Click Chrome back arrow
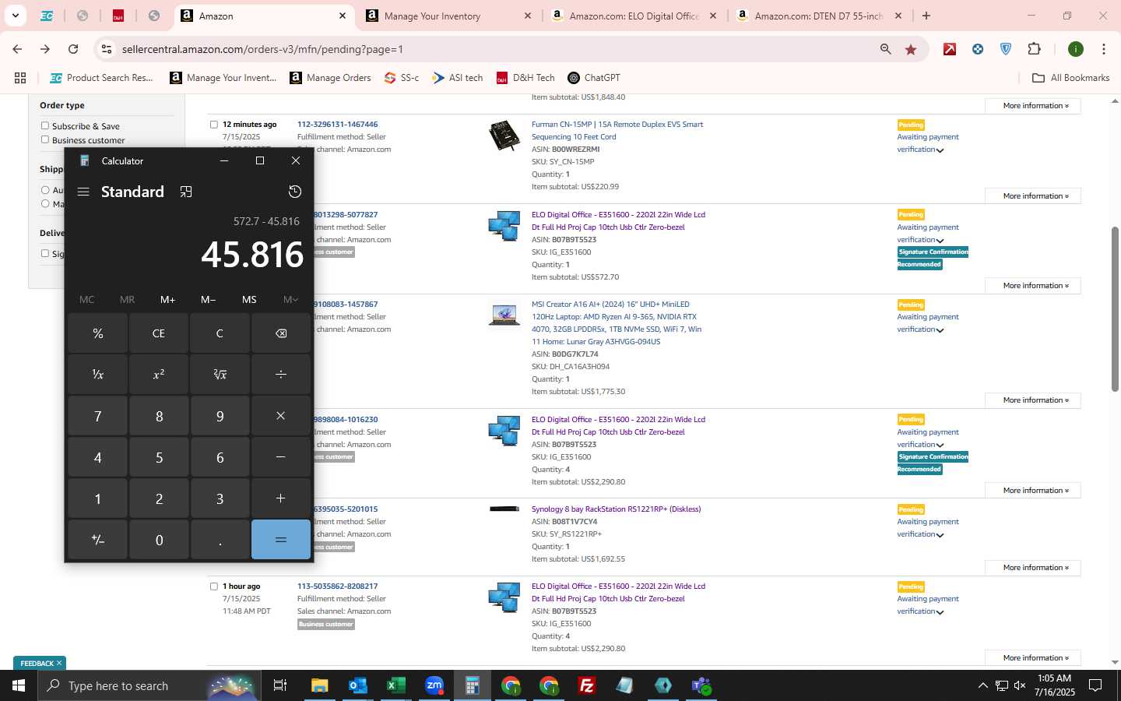The width and height of the screenshot is (1121, 701). (17, 49)
